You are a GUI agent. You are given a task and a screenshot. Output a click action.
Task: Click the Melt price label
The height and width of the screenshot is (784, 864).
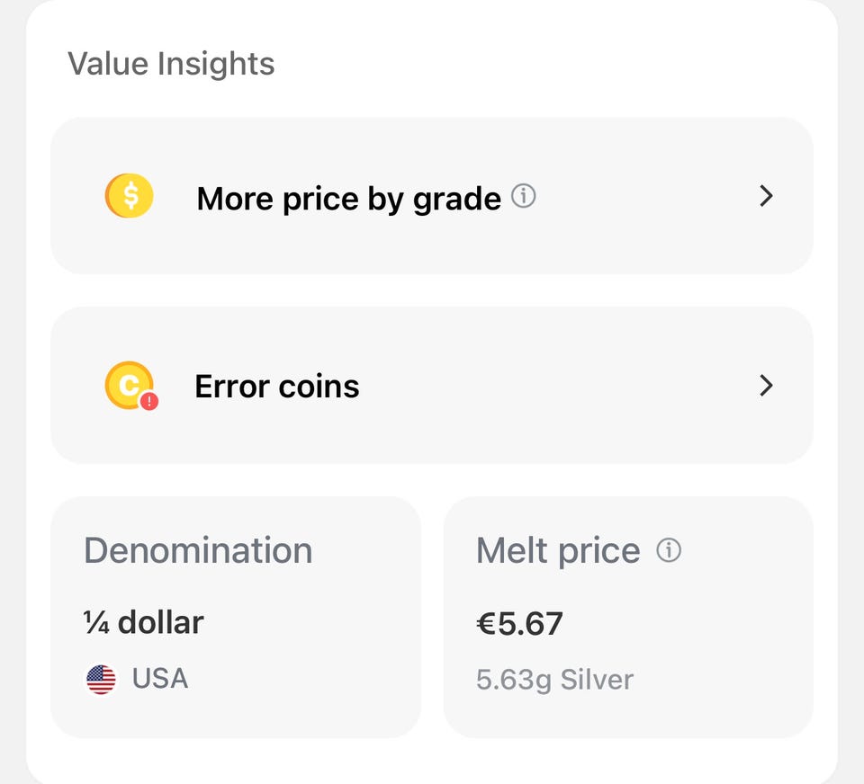558,550
